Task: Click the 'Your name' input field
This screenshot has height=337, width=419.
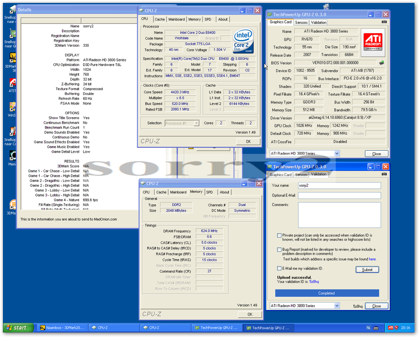Action: (x=339, y=185)
